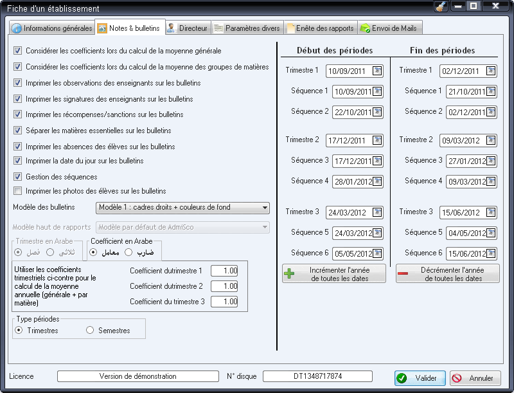
Task: Click the tools icon in the title bar
Action: [440, 7]
